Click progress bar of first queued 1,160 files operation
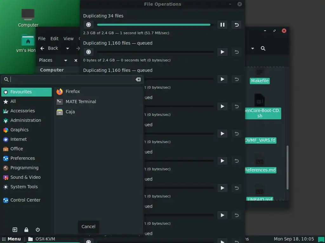The height and width of the screenshot is (243, 325). (155, 52)
